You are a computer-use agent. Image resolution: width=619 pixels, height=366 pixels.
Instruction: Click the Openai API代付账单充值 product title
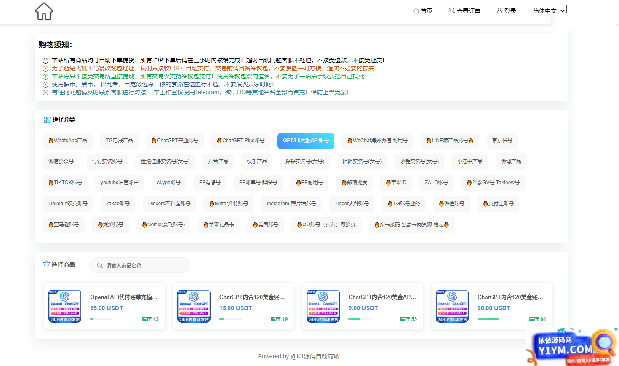[x=124, y=297]
